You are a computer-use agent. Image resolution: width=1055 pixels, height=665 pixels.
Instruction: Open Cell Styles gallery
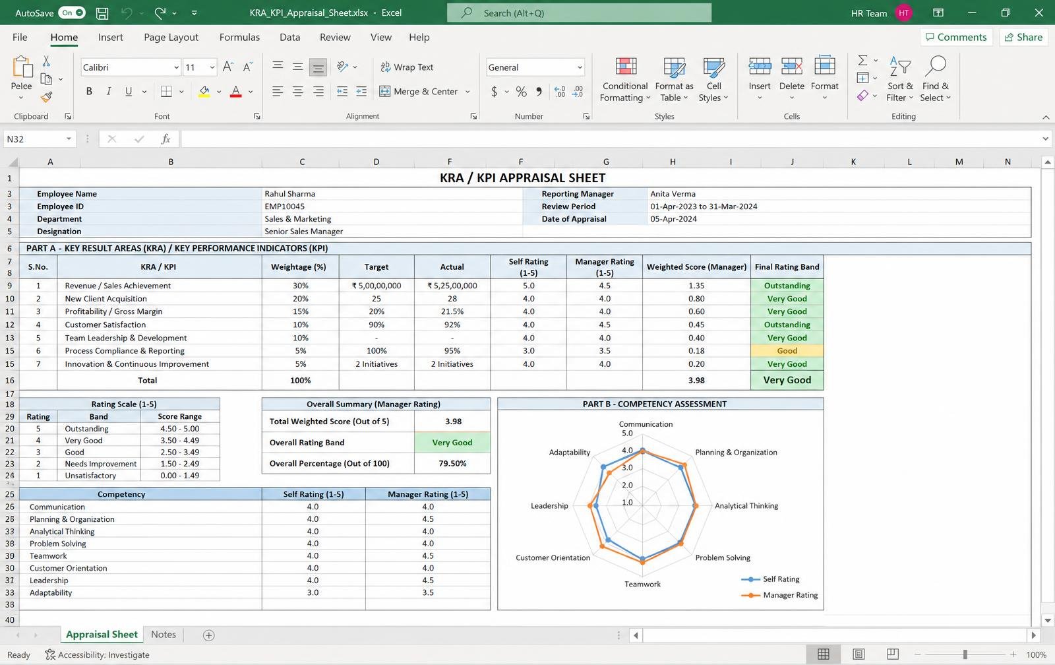713,79
